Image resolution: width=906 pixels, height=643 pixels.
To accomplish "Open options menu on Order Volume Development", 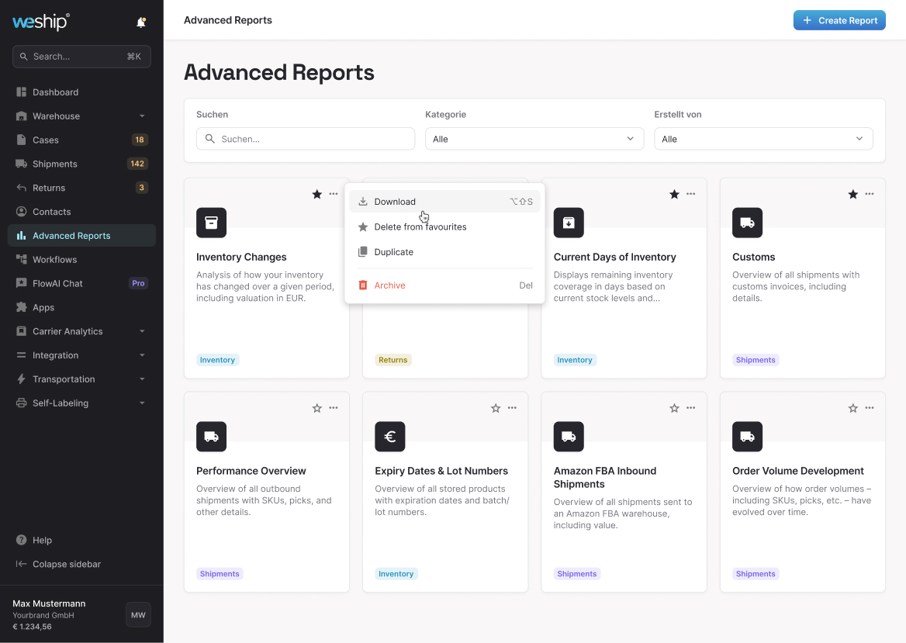I will point(870,408).
